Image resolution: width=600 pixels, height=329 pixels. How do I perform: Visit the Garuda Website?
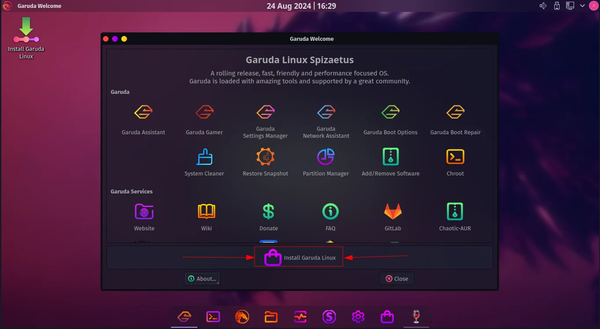(144, 217)
